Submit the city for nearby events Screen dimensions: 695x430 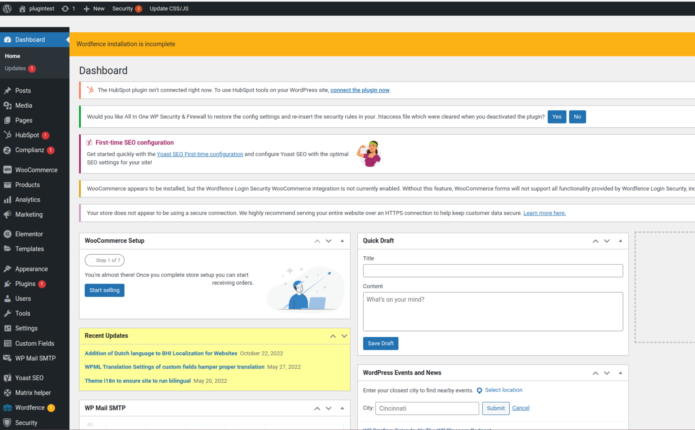coord(496,408)
